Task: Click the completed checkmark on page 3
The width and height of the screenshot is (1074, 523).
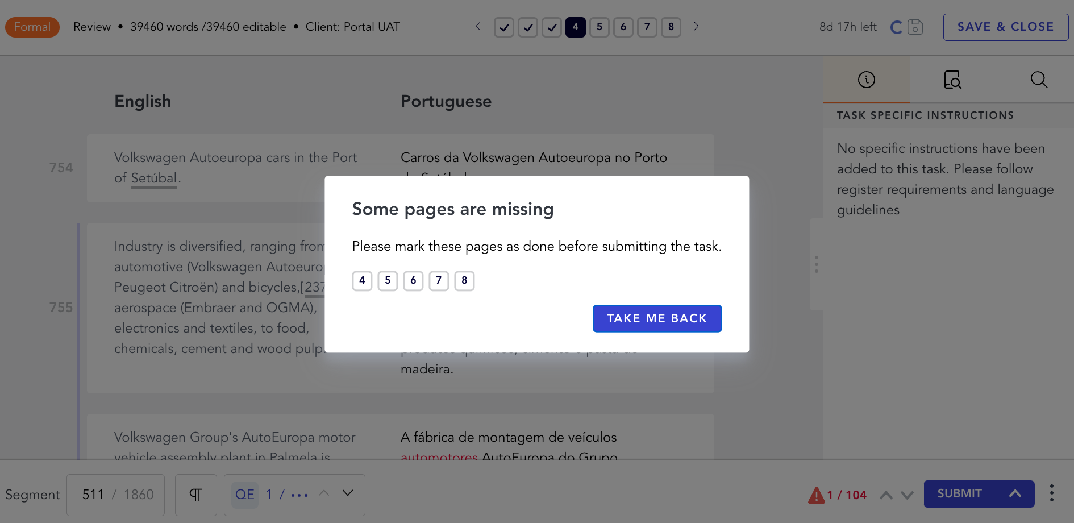Action: (551, 27)
